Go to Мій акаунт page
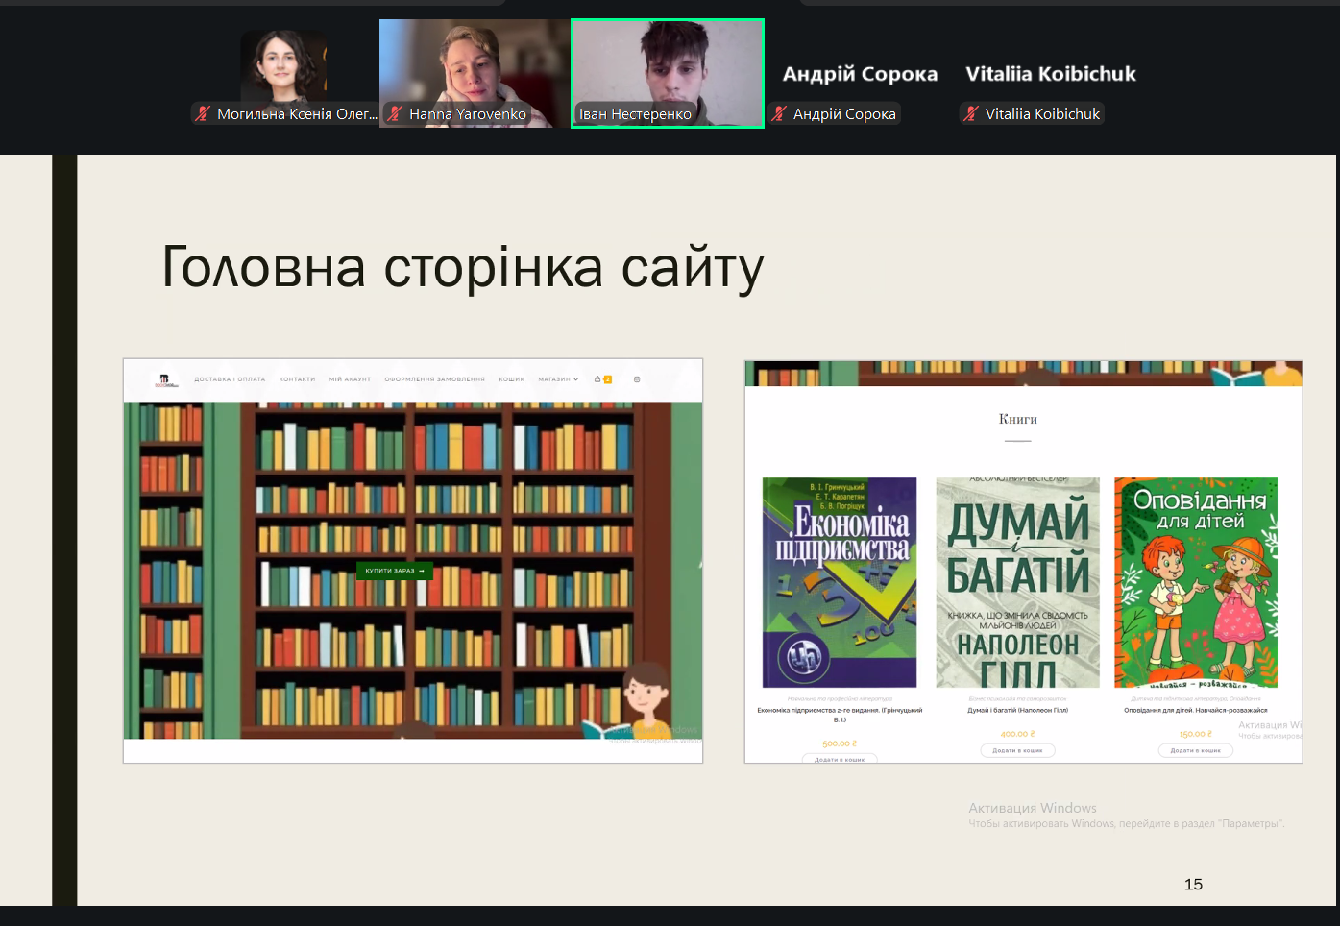This screenshot has height=926, width=1340. coord(350,379)
